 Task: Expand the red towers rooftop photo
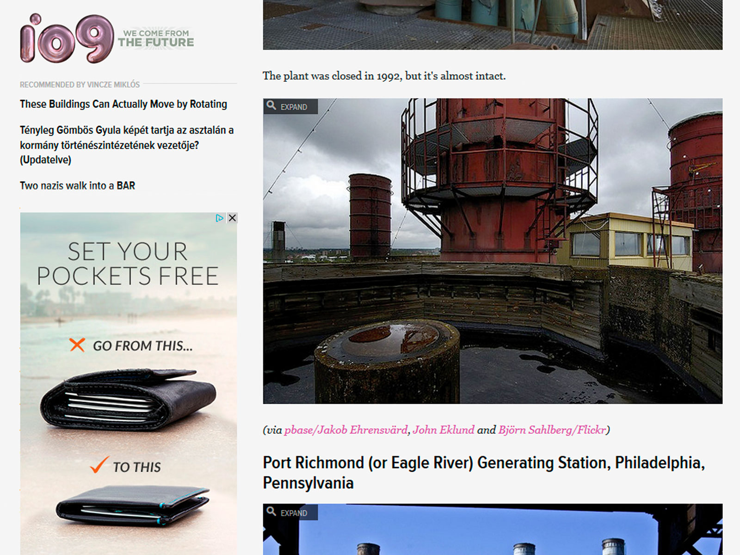point(290,106)
